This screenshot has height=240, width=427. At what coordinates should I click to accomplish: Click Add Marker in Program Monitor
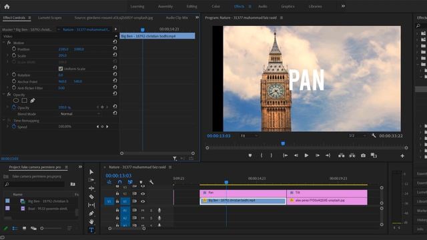point(250,155)
